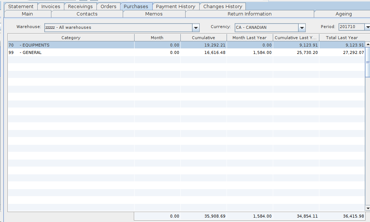Expand the Currency dropdown arrow
Image resolution: width=370 pixels, height=222 pixels.
pos(302,28)
